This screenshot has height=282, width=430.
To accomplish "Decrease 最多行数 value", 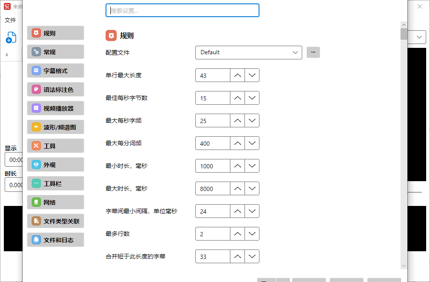I will point(252,234).
